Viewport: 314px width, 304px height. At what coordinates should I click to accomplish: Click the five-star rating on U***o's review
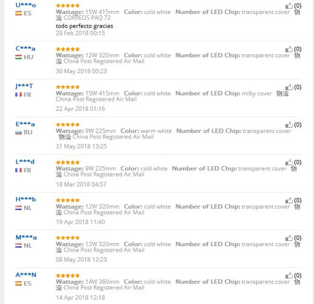pyautogui.click(x=68, y=5)
